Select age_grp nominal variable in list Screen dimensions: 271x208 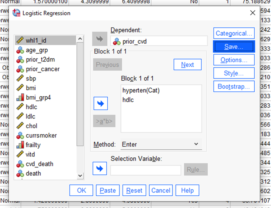coord(37,50)
